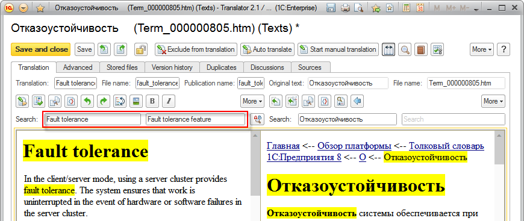Click the question mark help button
Screen dimensions: 524x221
[504, 49]
